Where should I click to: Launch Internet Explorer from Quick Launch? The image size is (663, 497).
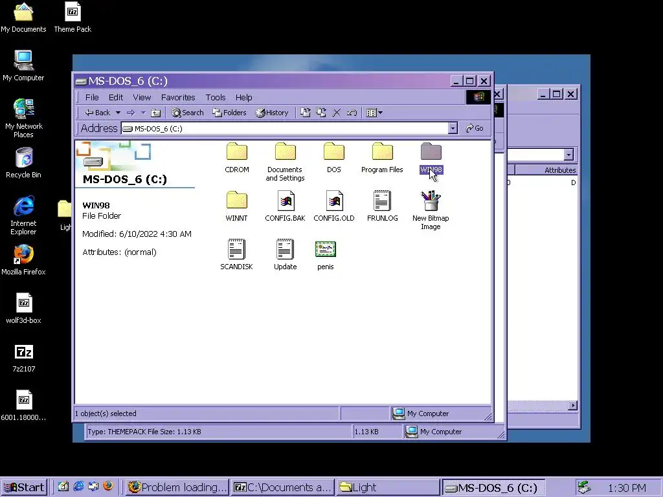click(78, 487)
